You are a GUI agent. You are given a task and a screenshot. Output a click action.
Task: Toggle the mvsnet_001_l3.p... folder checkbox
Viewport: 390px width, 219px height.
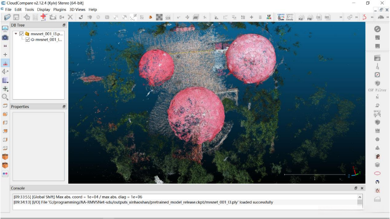pos(22,34)
